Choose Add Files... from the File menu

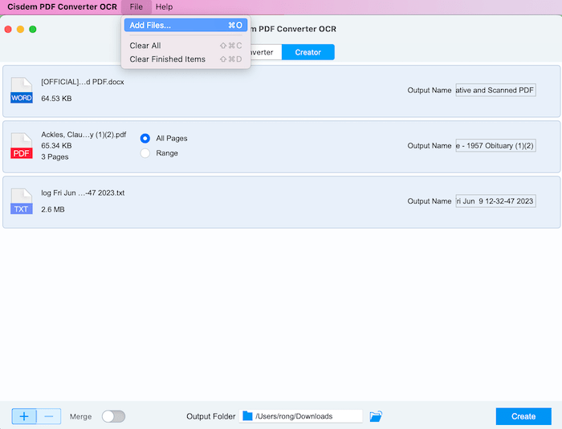pos(185,25)
